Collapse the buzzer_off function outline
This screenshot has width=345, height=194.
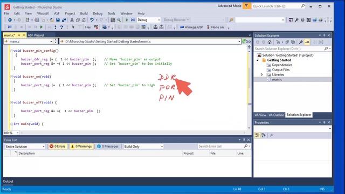coord(12,102)
